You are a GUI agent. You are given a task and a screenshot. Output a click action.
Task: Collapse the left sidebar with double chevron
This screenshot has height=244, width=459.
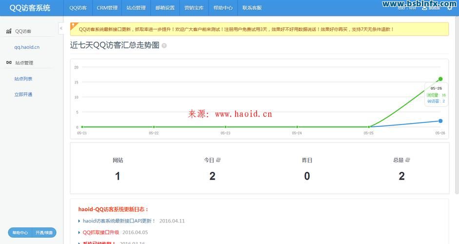point(61,28)
